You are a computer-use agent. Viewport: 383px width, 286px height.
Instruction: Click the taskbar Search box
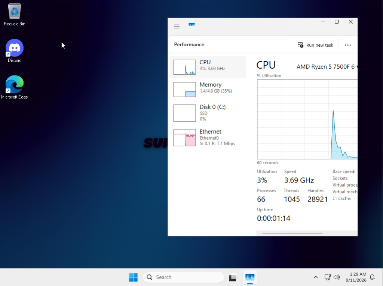pos(183,277)
